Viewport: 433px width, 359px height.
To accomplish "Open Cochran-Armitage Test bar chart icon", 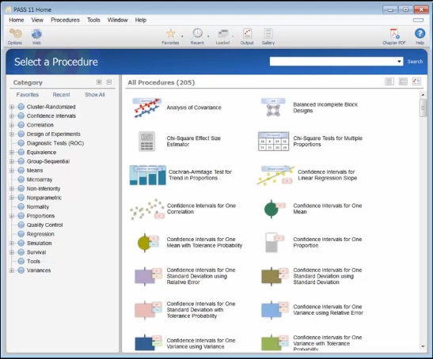I will click(x=148, y=175).
